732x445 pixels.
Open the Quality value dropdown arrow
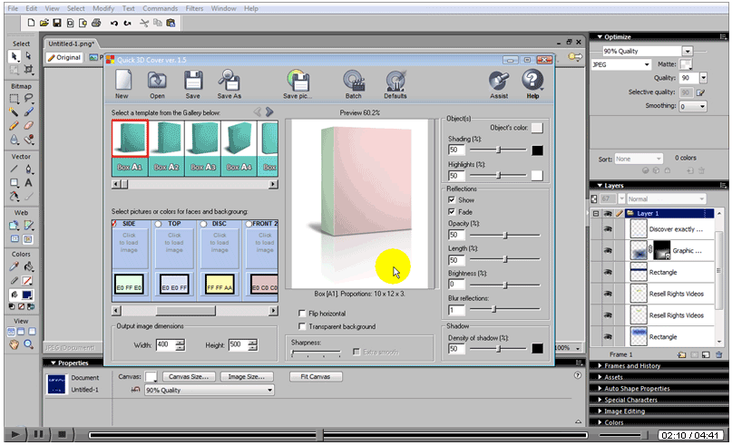pyautogui.click(x=703, y=78)
